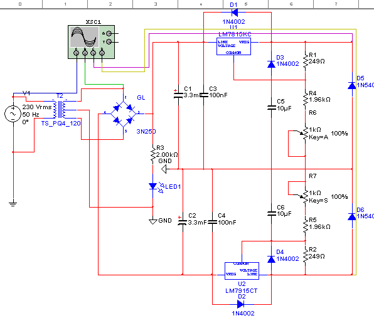
Task: Click the LM7915CT part label
Action: point(242,291)
